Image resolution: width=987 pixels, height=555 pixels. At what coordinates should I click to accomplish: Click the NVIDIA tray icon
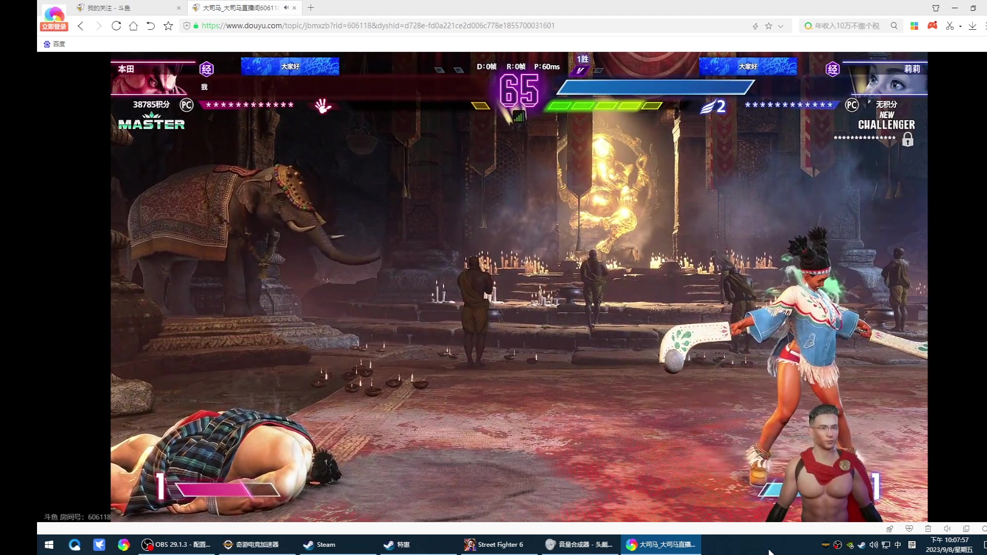850,545
